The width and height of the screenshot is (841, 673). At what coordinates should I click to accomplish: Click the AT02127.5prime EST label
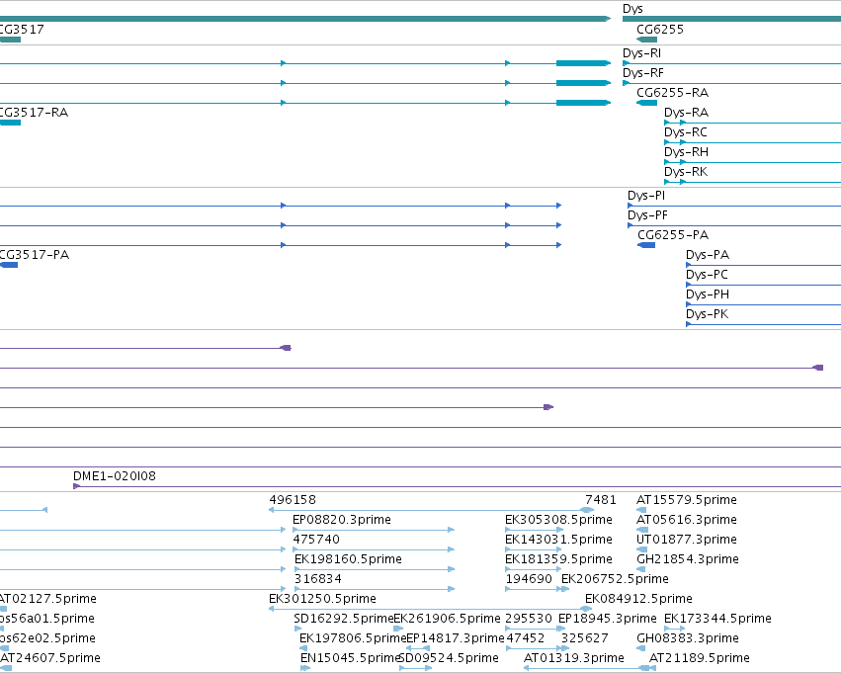tap(47, 599)
